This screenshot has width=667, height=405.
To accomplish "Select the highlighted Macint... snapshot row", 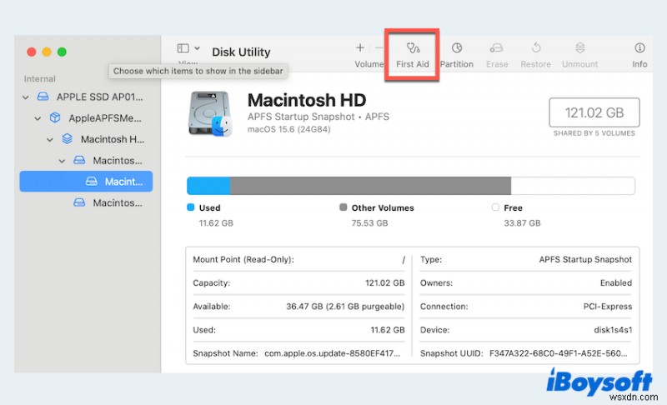I will click(86, 182).
